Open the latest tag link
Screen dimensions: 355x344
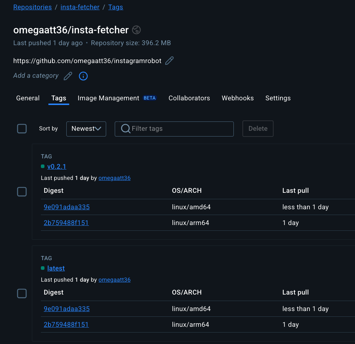coord(56,268)
